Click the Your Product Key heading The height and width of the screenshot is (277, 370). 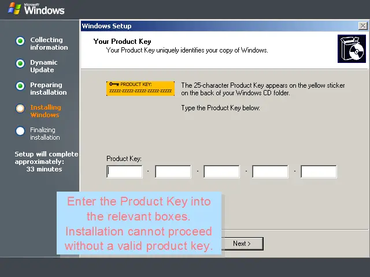123,42
